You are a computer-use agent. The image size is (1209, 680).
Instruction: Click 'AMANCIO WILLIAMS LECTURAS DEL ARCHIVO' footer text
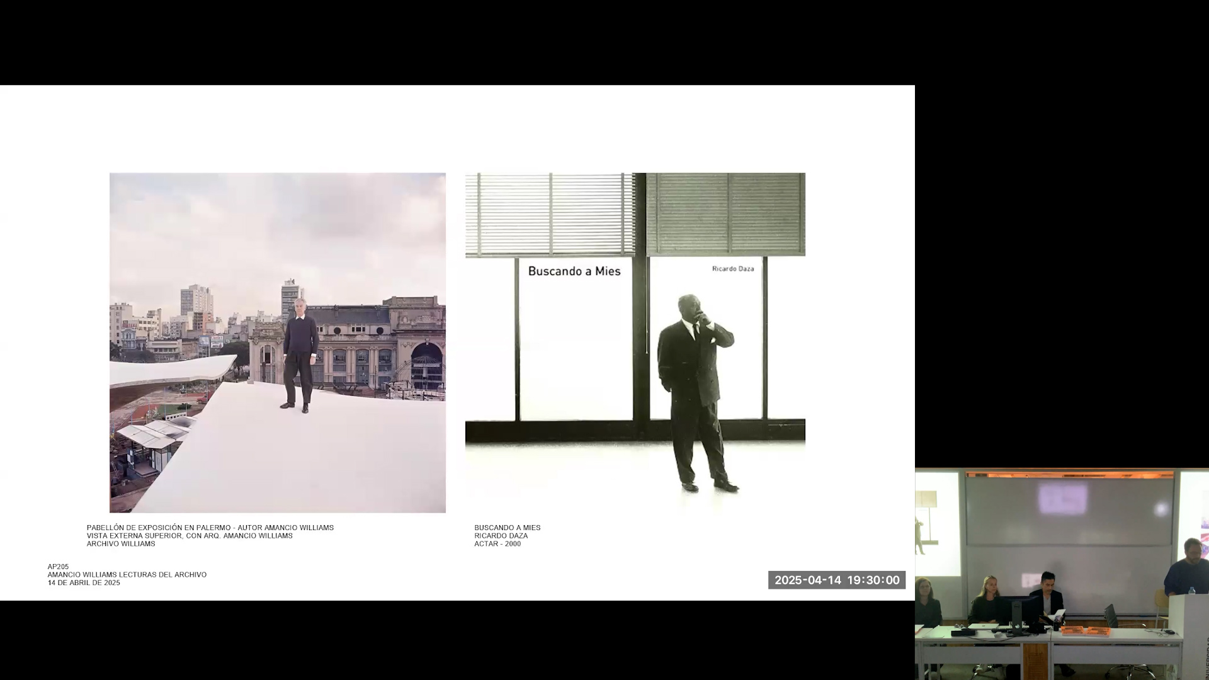127,575
